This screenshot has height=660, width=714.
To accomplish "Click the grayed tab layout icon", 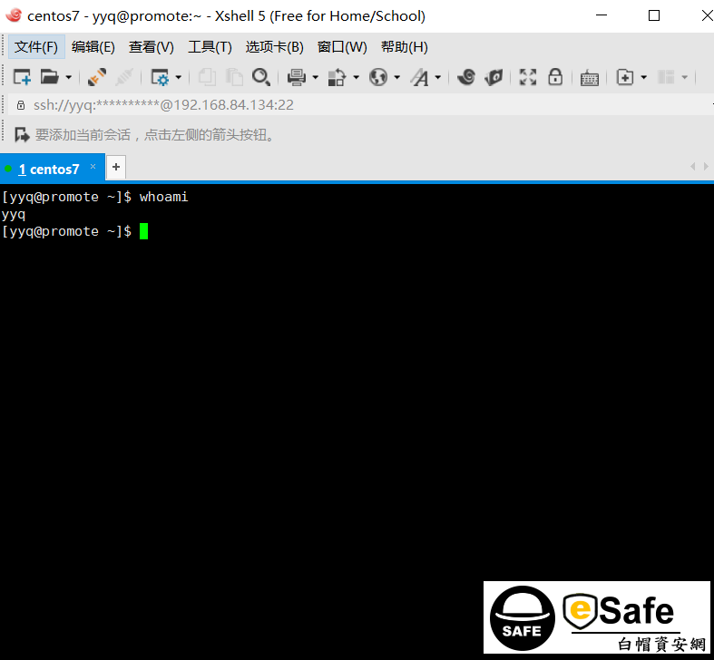I will (x=666, y=77).
